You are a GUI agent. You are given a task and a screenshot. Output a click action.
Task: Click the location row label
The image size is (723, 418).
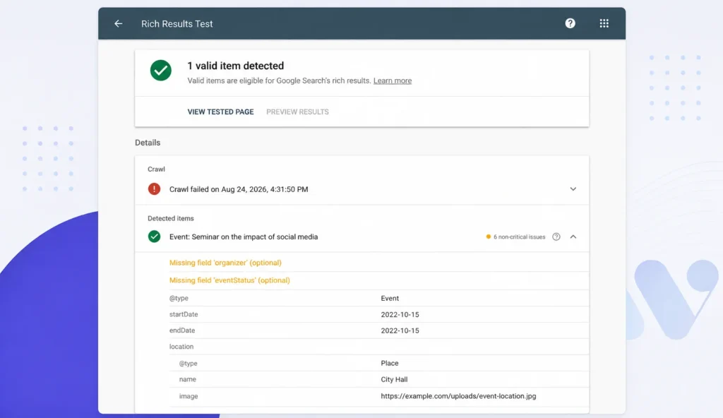pos(181,347)
